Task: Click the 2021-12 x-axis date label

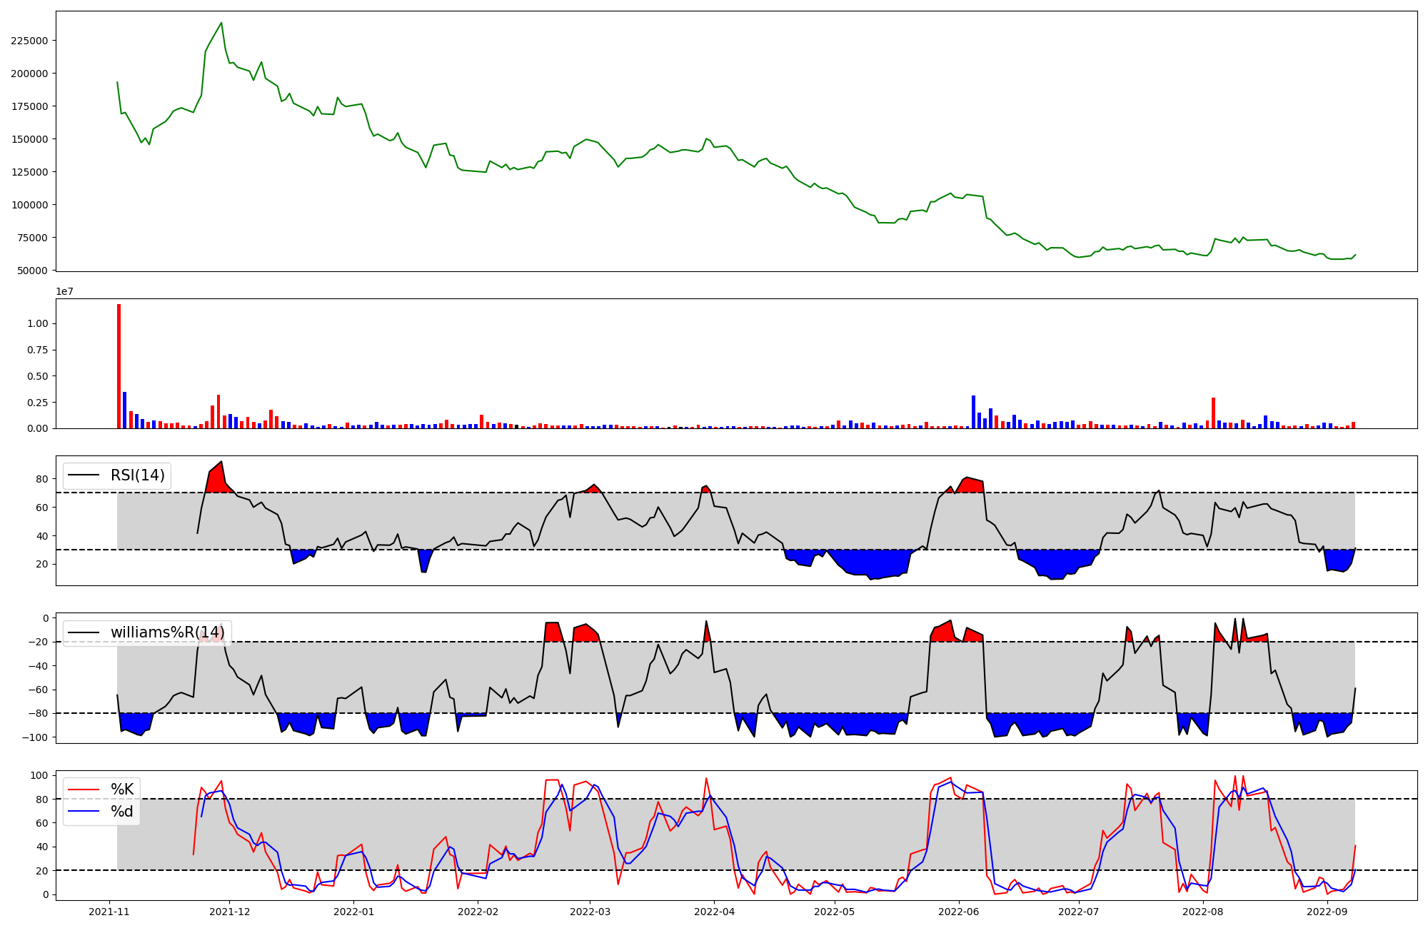Action: pos(229,912)
